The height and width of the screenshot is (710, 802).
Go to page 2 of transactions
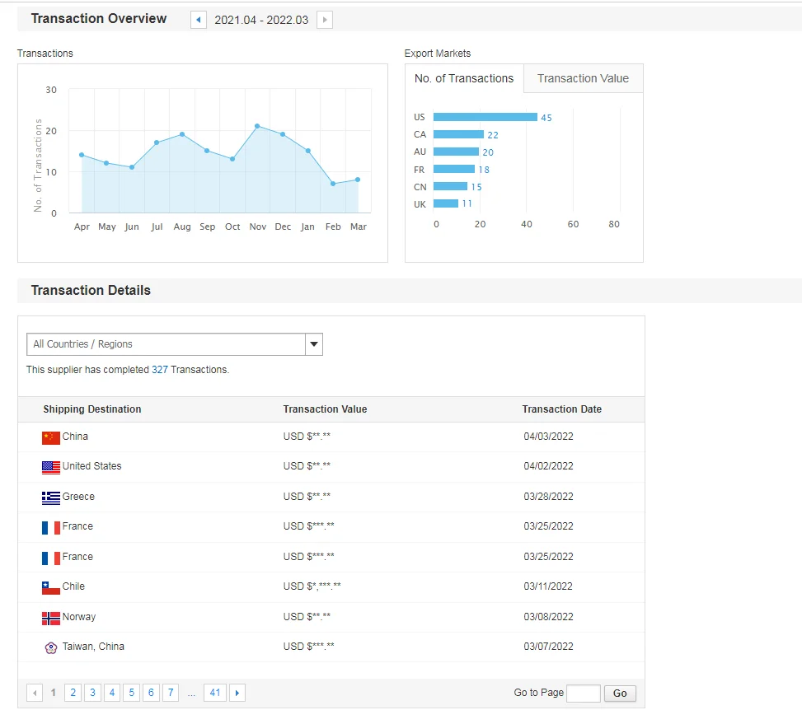pos(73,693)
